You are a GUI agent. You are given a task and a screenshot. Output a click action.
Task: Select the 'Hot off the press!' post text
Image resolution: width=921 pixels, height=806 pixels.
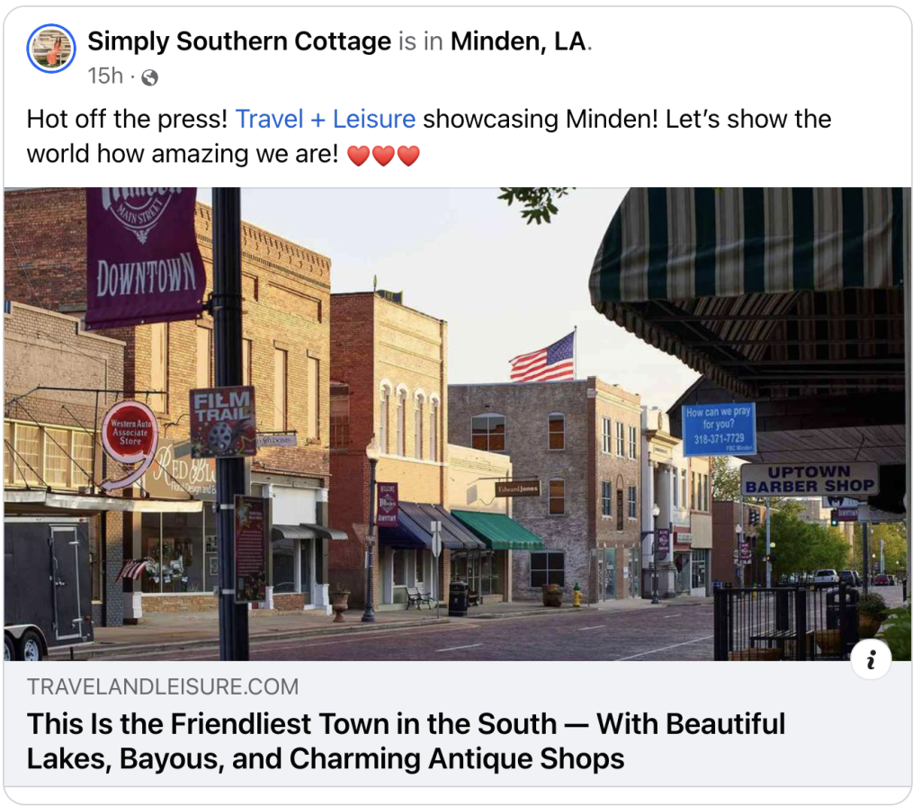click(x=127, y=119)
